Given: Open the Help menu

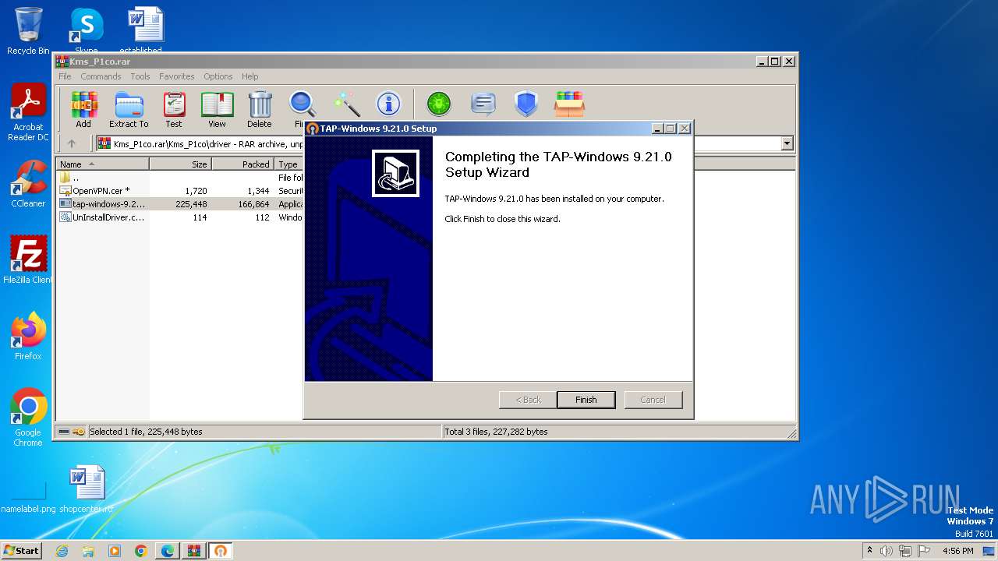Looking at the screenshot, I should pos(249,76).
